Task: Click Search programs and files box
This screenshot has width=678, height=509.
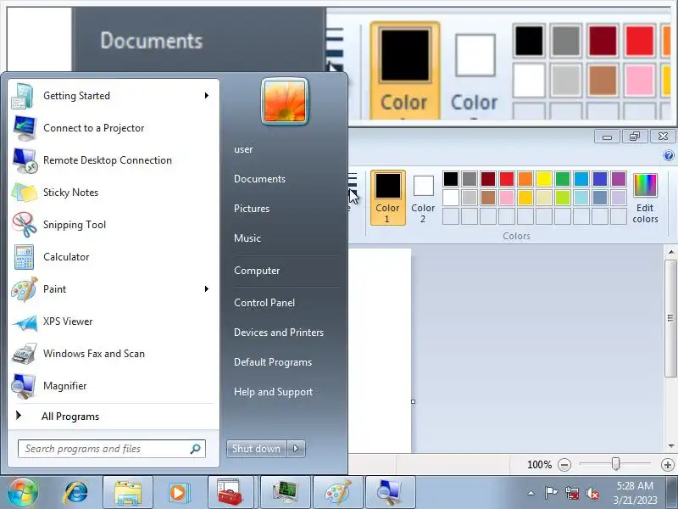Action: [x=112, y=449]
